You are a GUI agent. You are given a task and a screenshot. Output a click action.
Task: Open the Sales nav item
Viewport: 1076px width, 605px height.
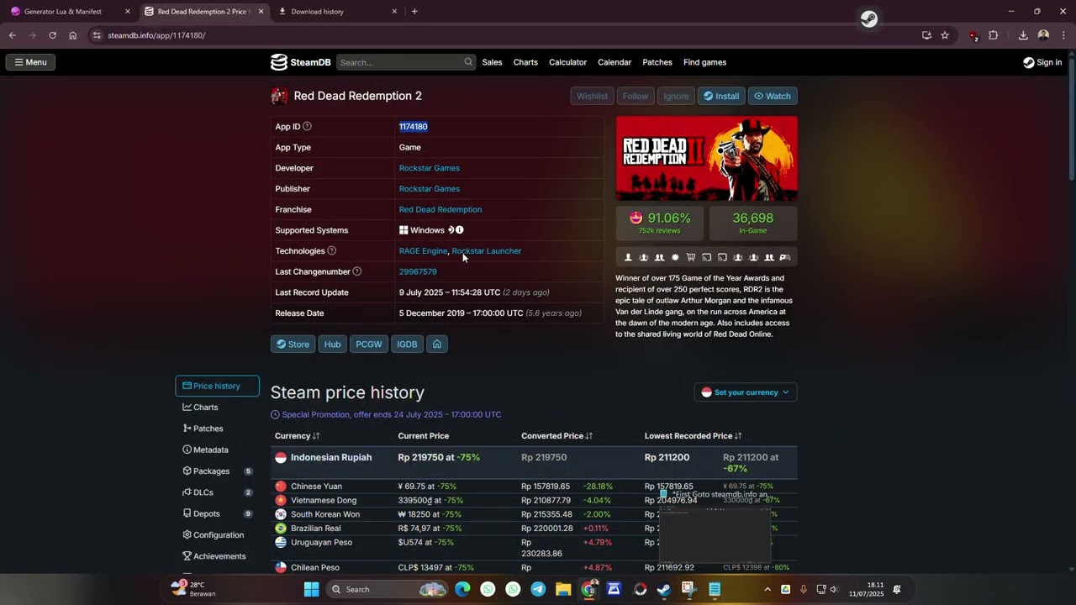point(492,62)
